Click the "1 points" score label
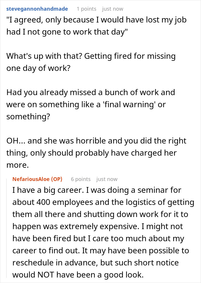Screen dimensions: 201x283 [x=86, y=9]
